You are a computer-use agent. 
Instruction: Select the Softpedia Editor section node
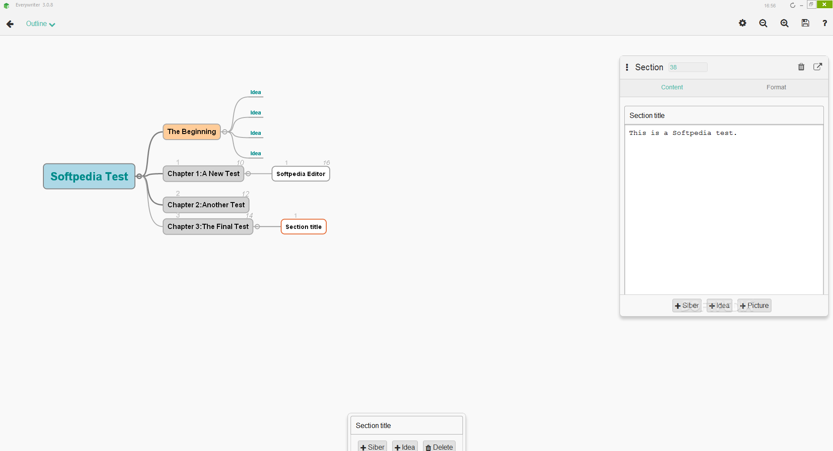(301, 174)
